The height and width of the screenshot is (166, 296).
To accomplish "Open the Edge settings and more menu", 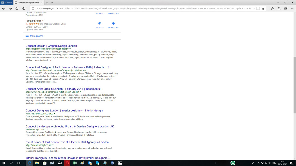I will tap(293, 8).
